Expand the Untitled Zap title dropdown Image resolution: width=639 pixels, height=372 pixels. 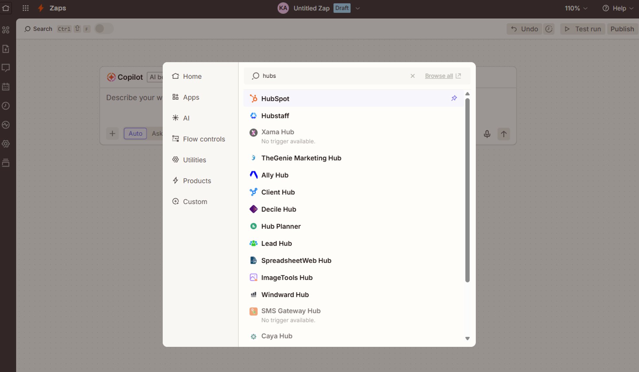tap(358, 8)
